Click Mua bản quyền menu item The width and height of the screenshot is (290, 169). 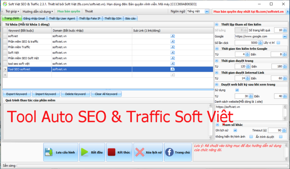(x=69, y=12)
